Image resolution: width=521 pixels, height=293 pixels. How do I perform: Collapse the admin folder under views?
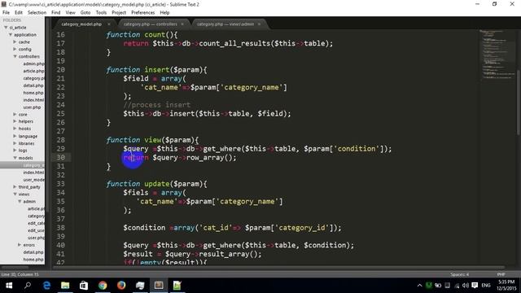[x=20, y=201]
